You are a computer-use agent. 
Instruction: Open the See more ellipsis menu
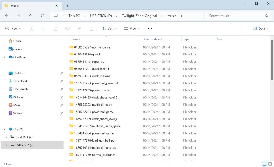(x=150, y=28)
